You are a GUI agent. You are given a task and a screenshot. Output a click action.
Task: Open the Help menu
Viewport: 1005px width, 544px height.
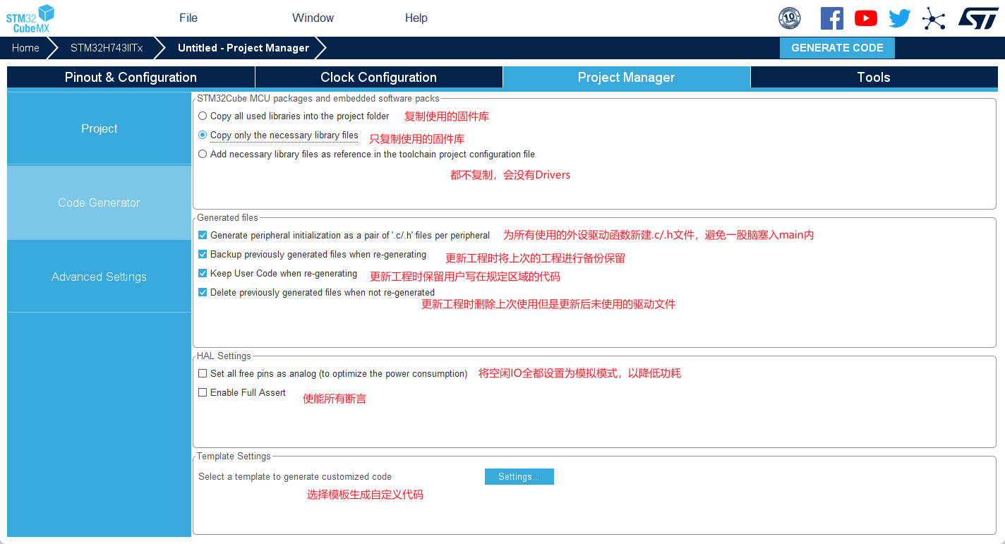click(x=416, y=18)
